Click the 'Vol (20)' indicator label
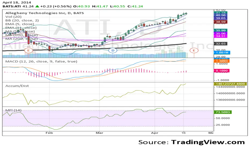 tap(13, 17)
